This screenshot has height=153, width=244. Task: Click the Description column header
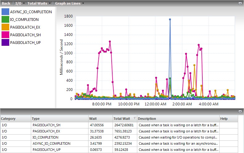click(178, 119)
